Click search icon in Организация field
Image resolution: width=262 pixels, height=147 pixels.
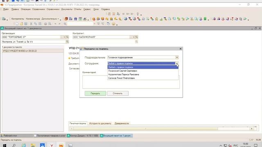point(67,37)
